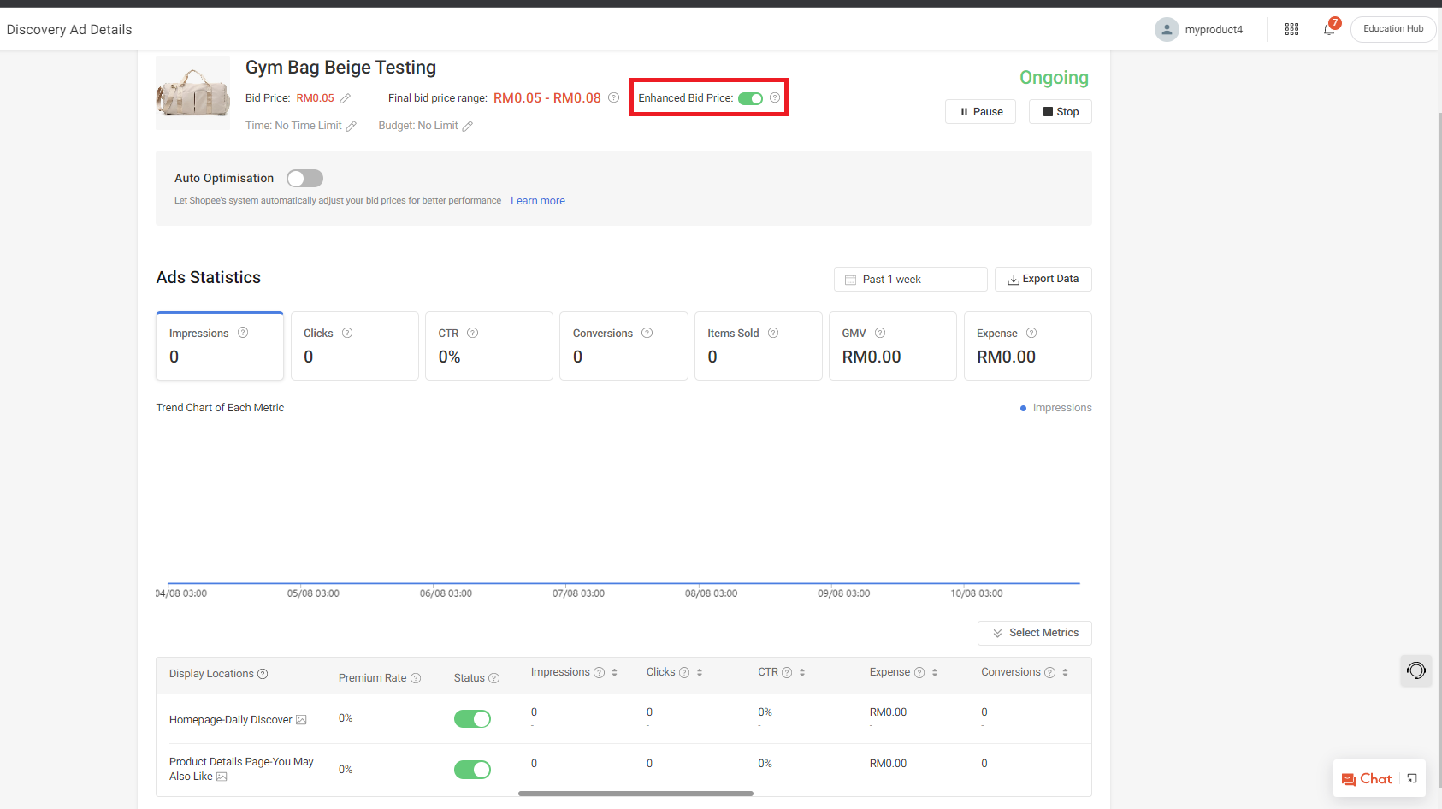
Task: Edit the Budget using its pencil icon
Action: click(467, 126)
